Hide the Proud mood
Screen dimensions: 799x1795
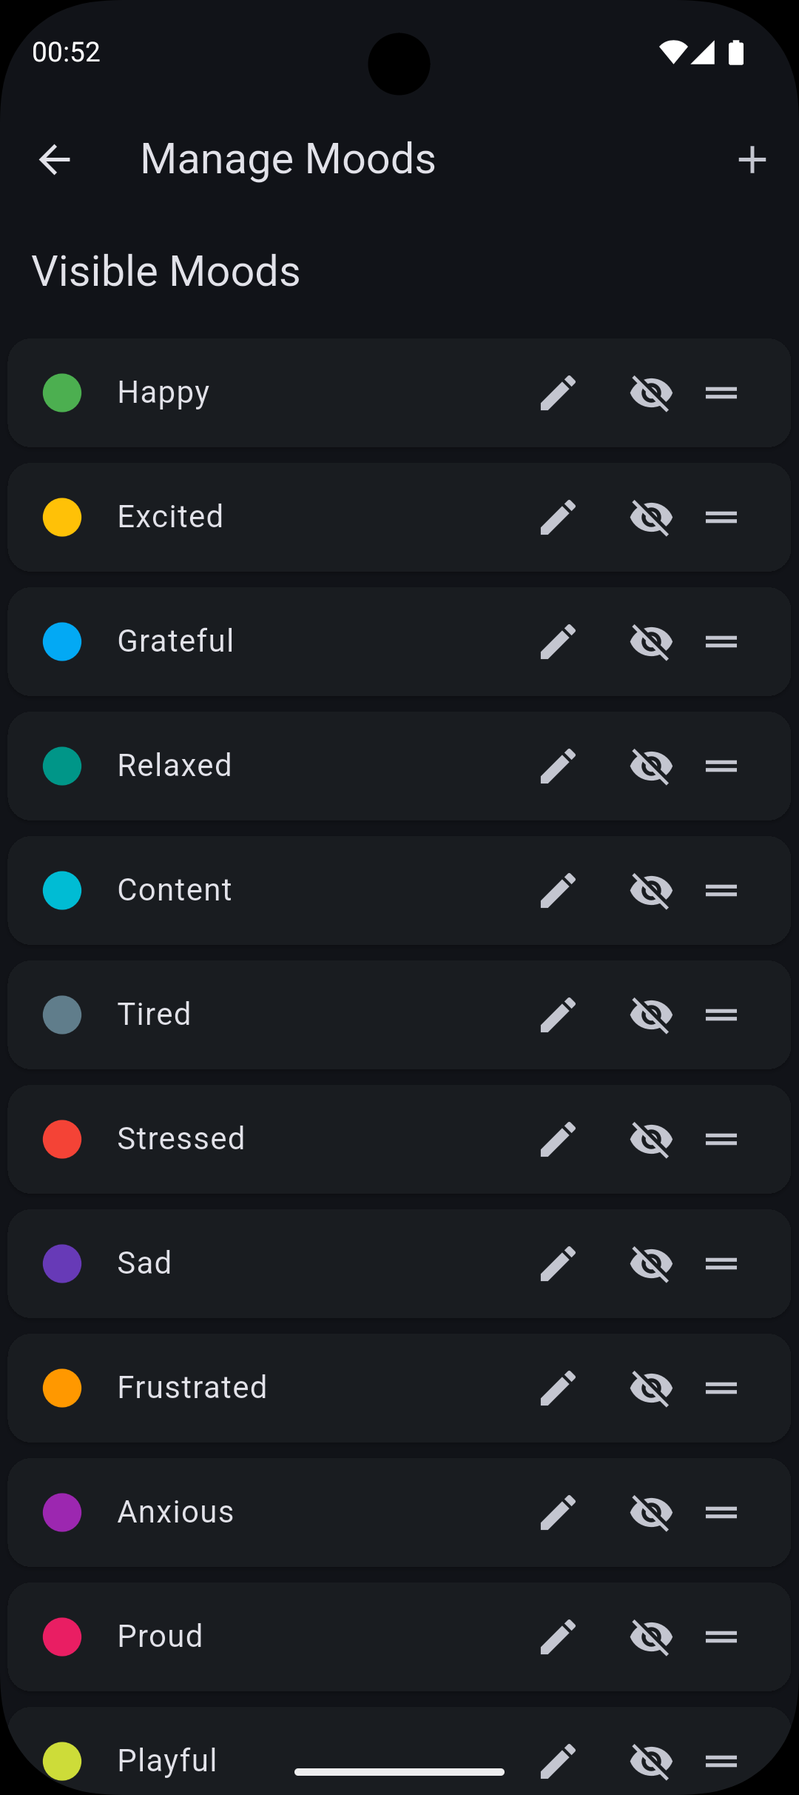pyautogui.click(x=651, y=1637)
